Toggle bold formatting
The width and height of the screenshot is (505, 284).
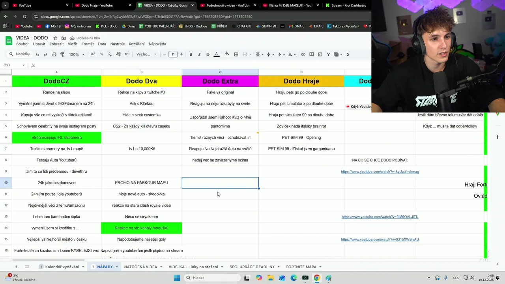(191, 54)
